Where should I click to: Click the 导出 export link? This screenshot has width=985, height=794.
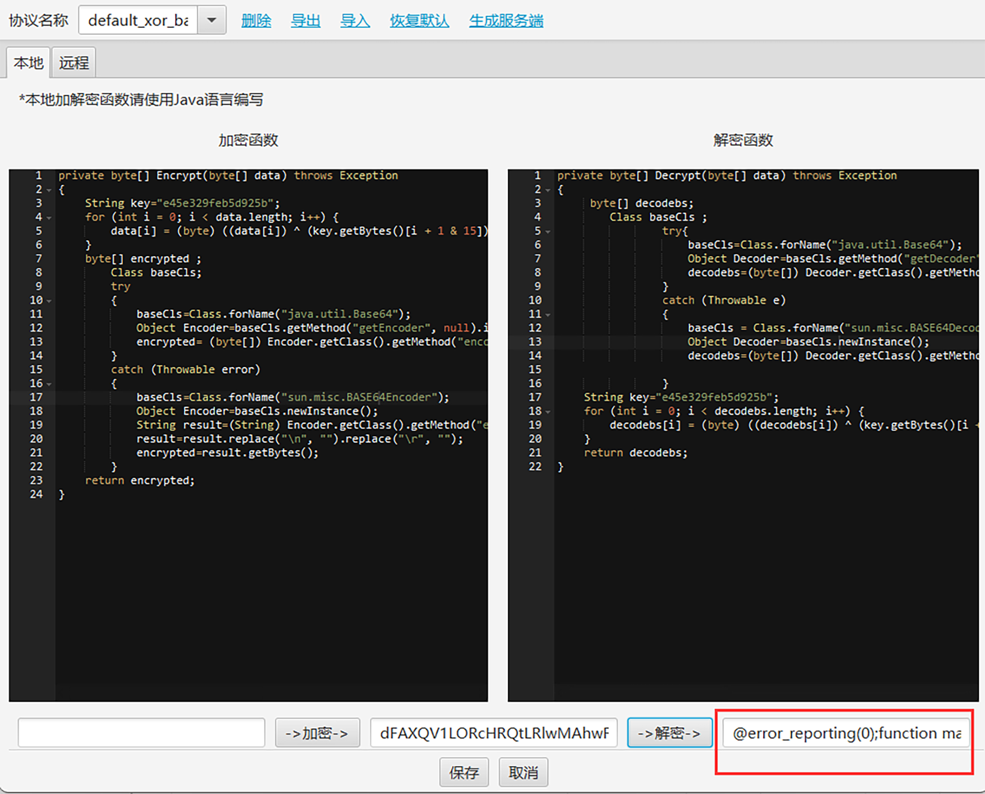[305, 21]
